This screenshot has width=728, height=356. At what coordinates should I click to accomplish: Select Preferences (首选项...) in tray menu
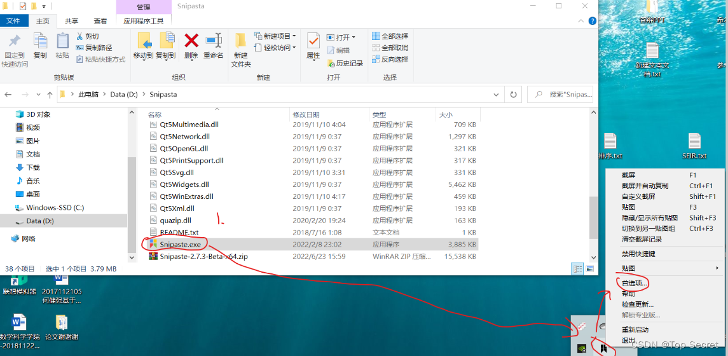635,283
